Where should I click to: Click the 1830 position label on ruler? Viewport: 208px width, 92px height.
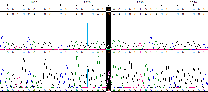click(140, 2)
